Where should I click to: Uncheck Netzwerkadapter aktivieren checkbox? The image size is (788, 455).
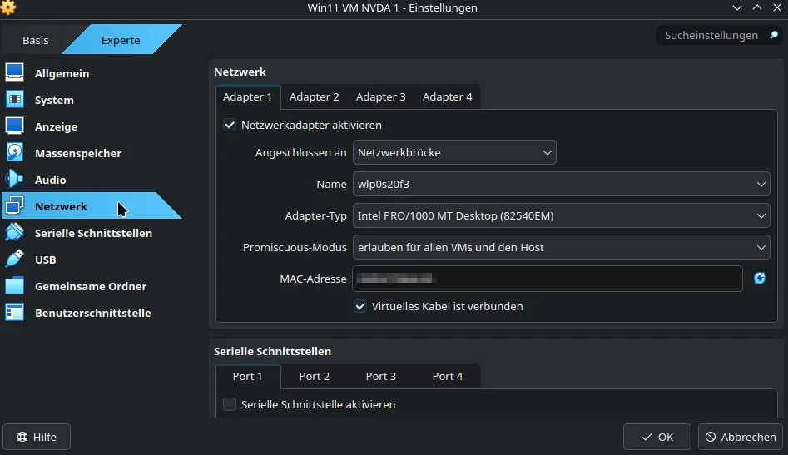pyautogui.click(x=230, y=125)
